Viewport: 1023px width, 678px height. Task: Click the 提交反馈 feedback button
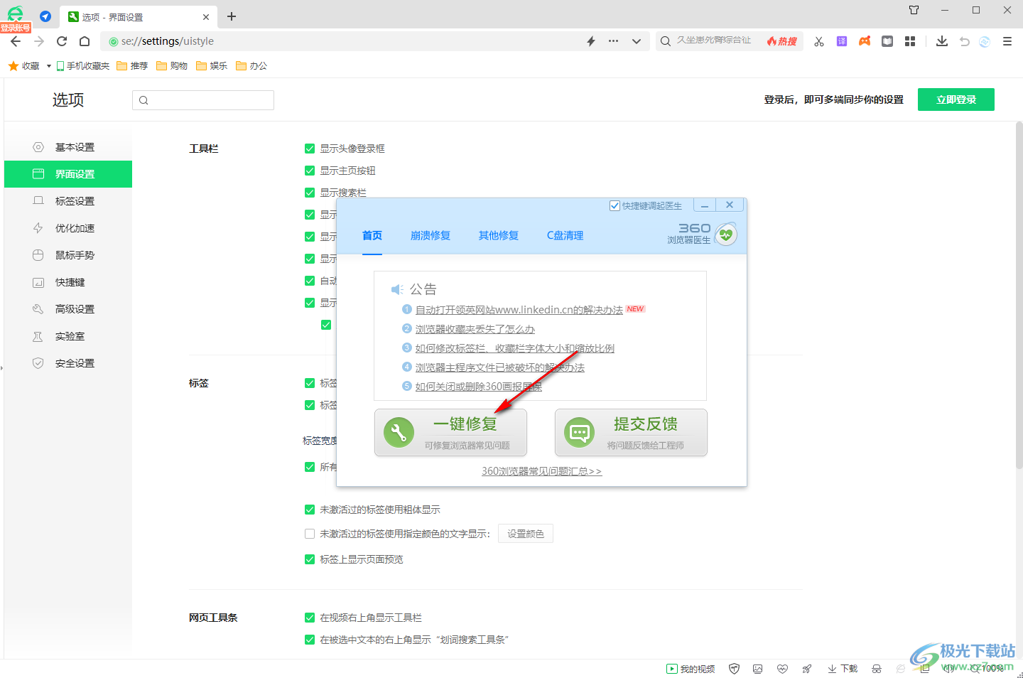point(631,432)
